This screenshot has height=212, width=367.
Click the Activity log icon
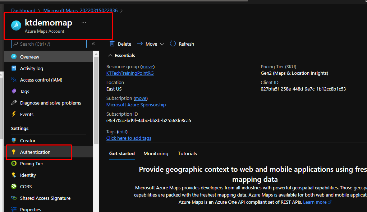point(14,68)
